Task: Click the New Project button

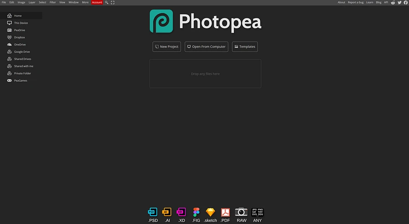Action: point(167,47)
